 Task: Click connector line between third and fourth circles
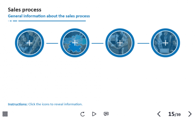click(143, 43)
